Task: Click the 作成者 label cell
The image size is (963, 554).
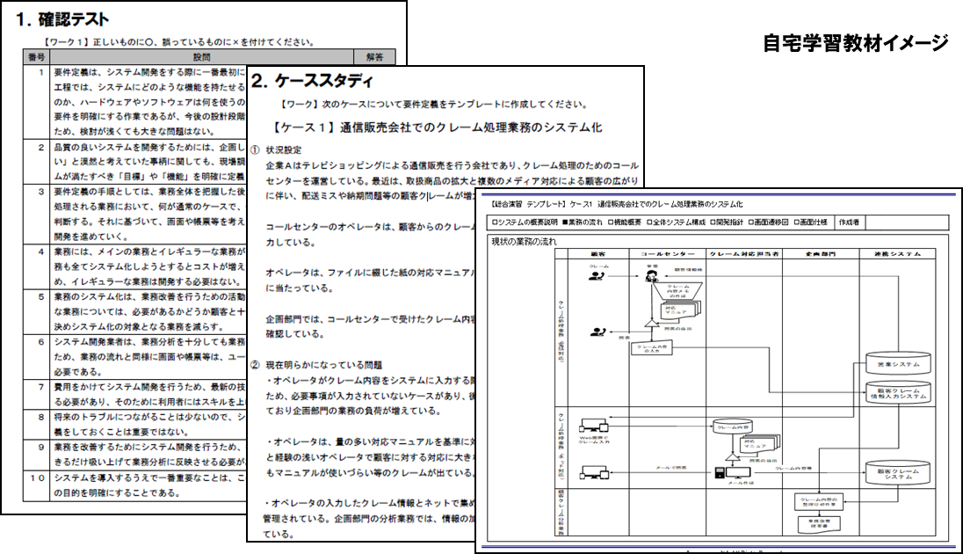Action: coord(849,222)
